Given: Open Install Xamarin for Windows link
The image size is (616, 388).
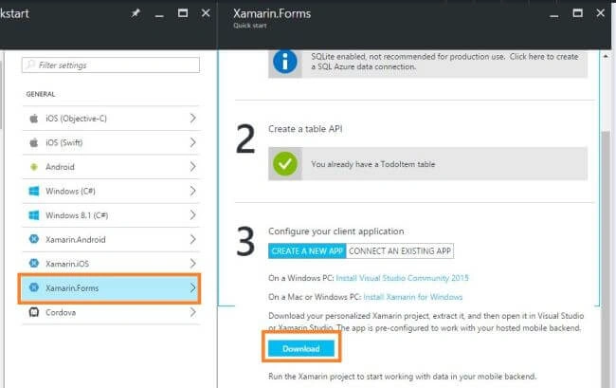Looking at the screenshot, I should tap(413, 297).
